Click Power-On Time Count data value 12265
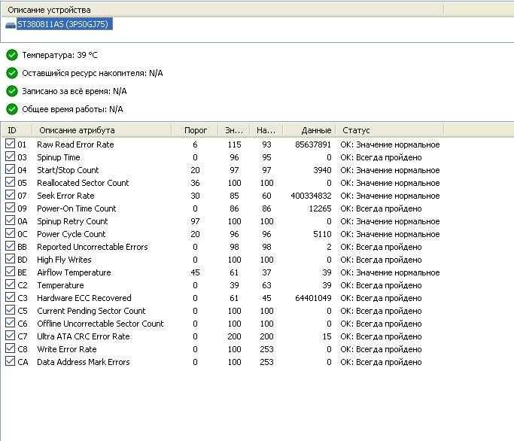This screenshot has height=441, width=514. coord(320,208)
